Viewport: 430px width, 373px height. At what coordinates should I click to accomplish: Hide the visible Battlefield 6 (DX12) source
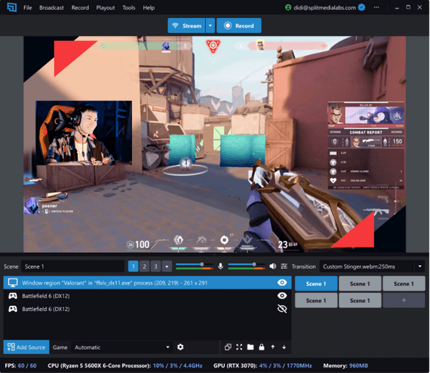282,295
